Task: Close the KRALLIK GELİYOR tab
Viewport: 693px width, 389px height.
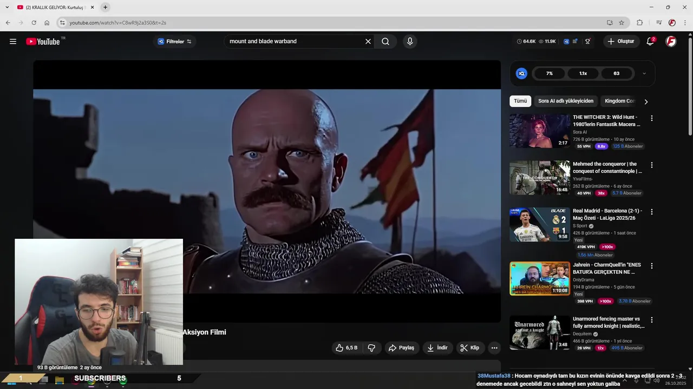Action: click(92, 7)
